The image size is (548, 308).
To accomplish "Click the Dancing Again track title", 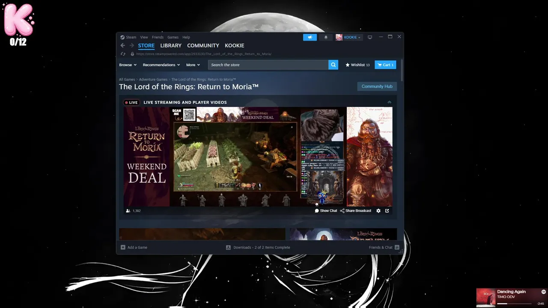I will 511,292.
